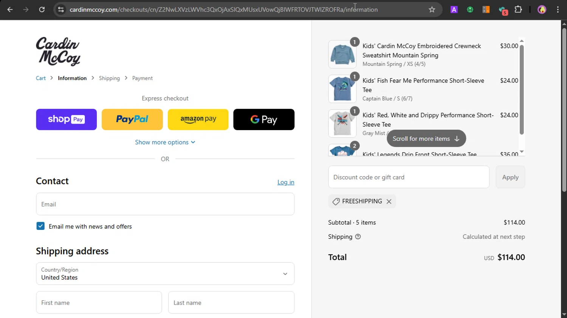This screenshot has height=318, width=567.
Task: Click the Fish Fear Me Tee thumbnail
Action: click(342, 89)
